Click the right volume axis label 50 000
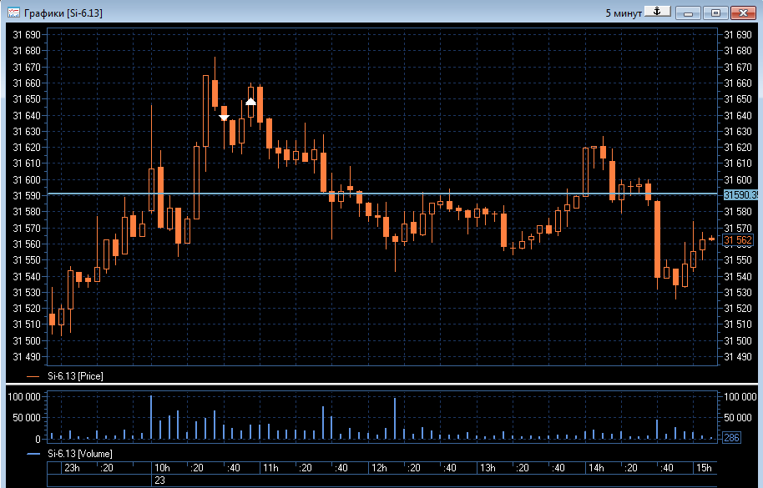The image size is (763, 488). coord(738,418)
